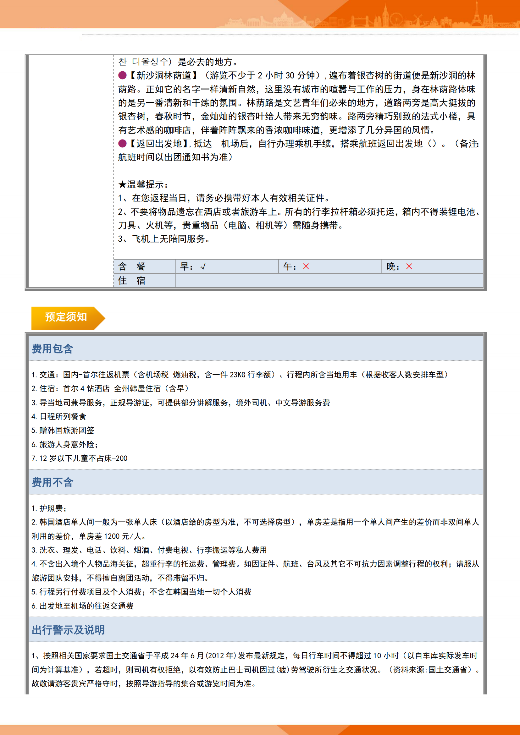Select the 费用不含 section heading

tap(53, 482)
